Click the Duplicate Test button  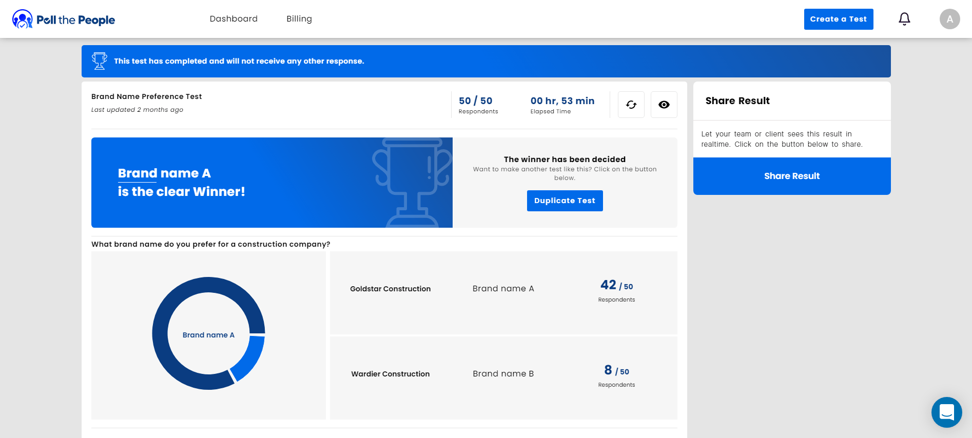pos(565,201)
